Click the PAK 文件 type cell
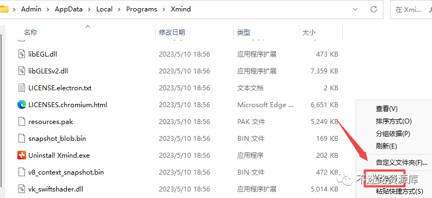This screenshot has height=198, width=432. click(251, 121)
